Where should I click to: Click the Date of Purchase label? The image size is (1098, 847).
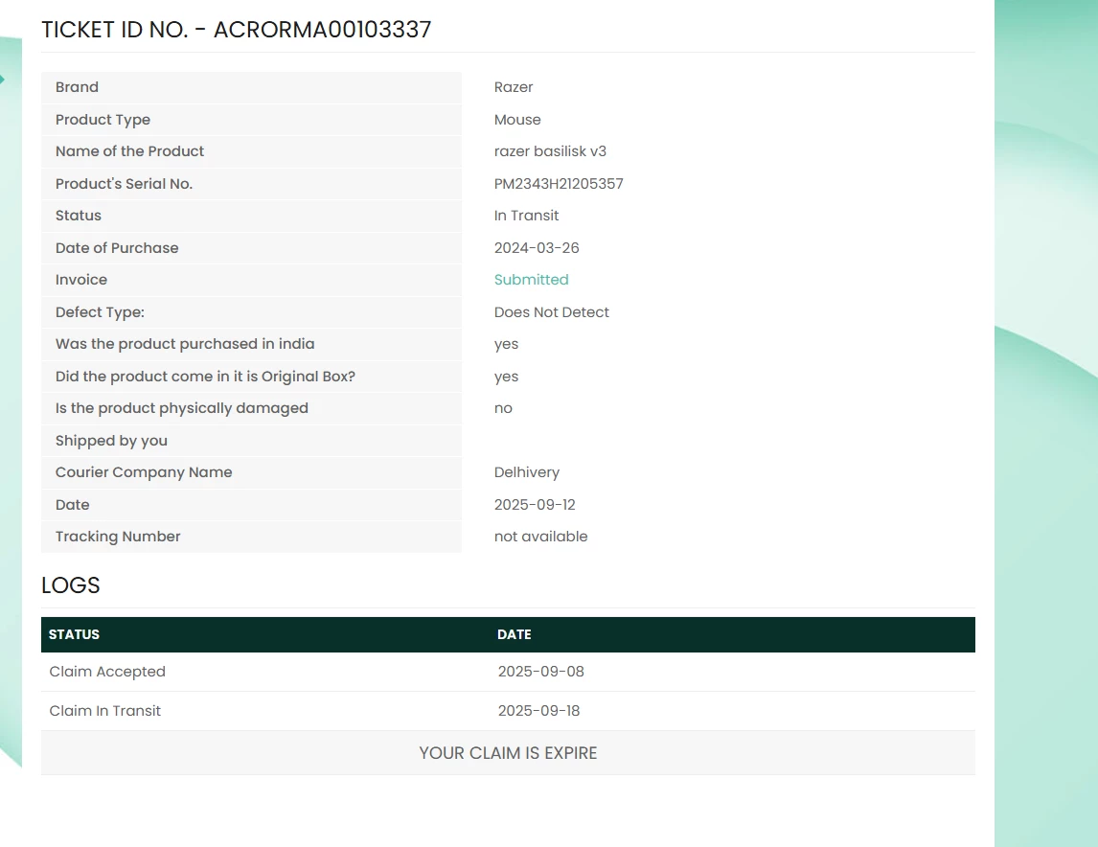[117, 248]
